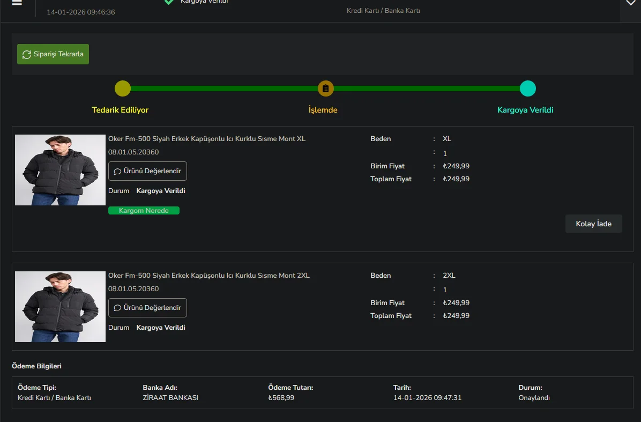The height and width of the screenshot is (422, 641).
Task: Click the payment date 14-01-2026 09:47:31
Action: 427,398
